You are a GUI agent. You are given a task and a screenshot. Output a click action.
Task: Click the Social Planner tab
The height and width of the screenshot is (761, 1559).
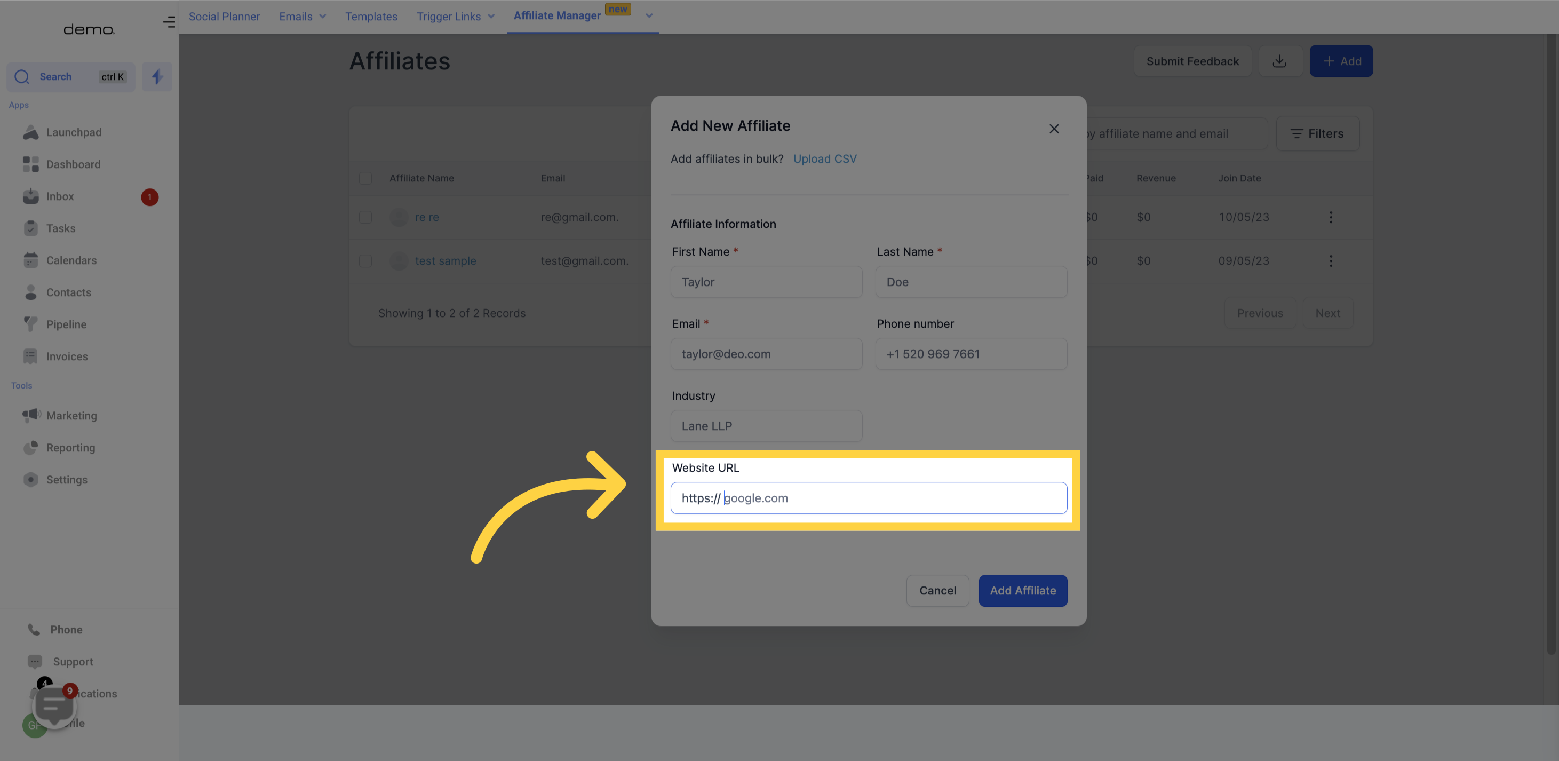224,16
